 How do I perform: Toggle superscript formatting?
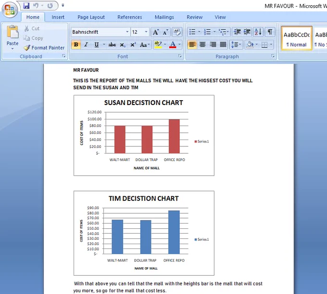coord(133,45)
